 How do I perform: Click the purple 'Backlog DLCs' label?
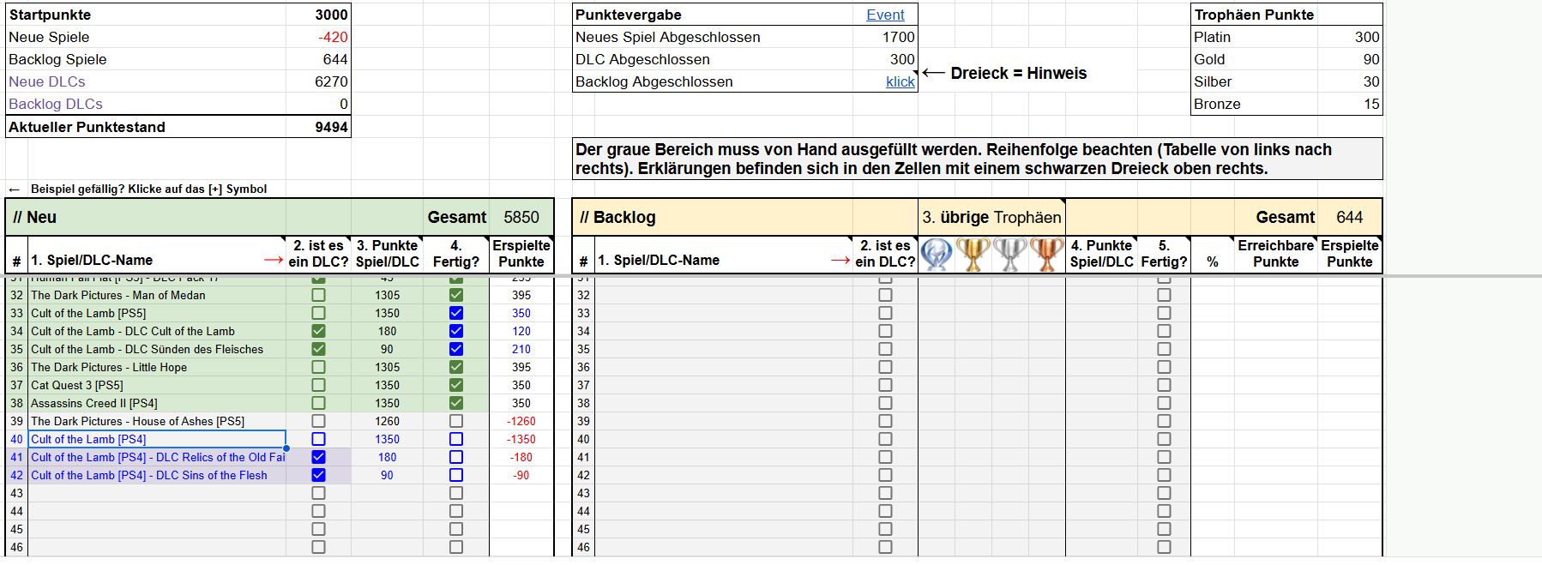pos(56,104)
